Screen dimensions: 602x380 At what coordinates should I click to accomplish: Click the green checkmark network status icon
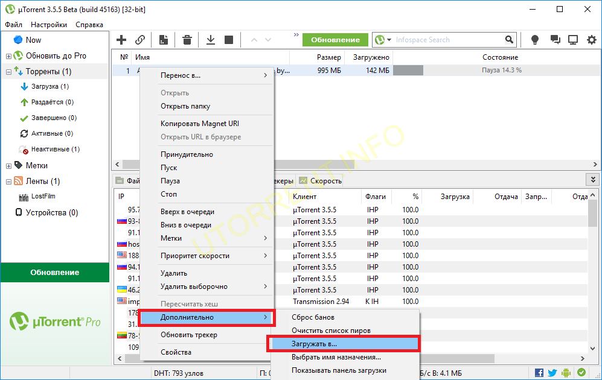[x=581, y=372]
